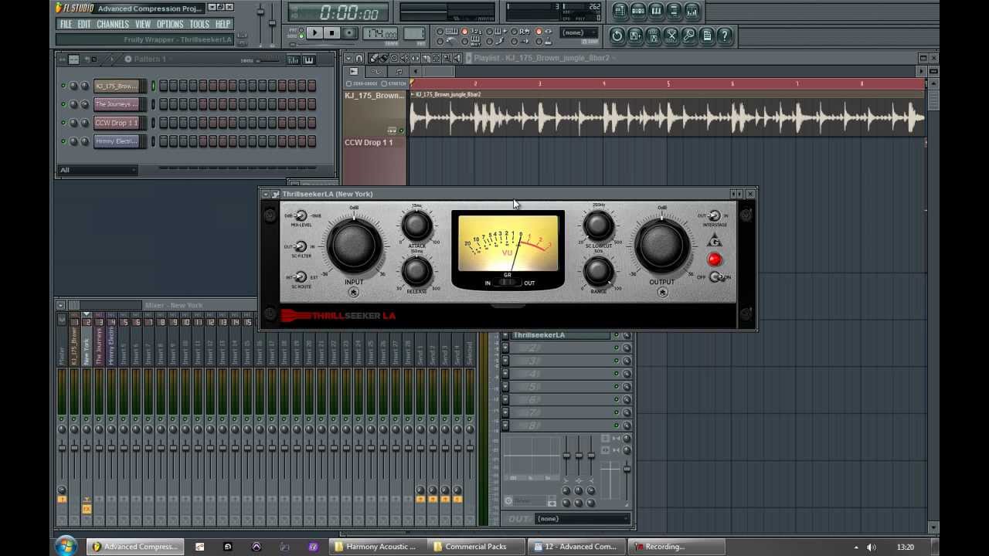Click the save project toolbar icon
Image resolution: width=989 pixels, height=556 pixels.
pos(635,36)
